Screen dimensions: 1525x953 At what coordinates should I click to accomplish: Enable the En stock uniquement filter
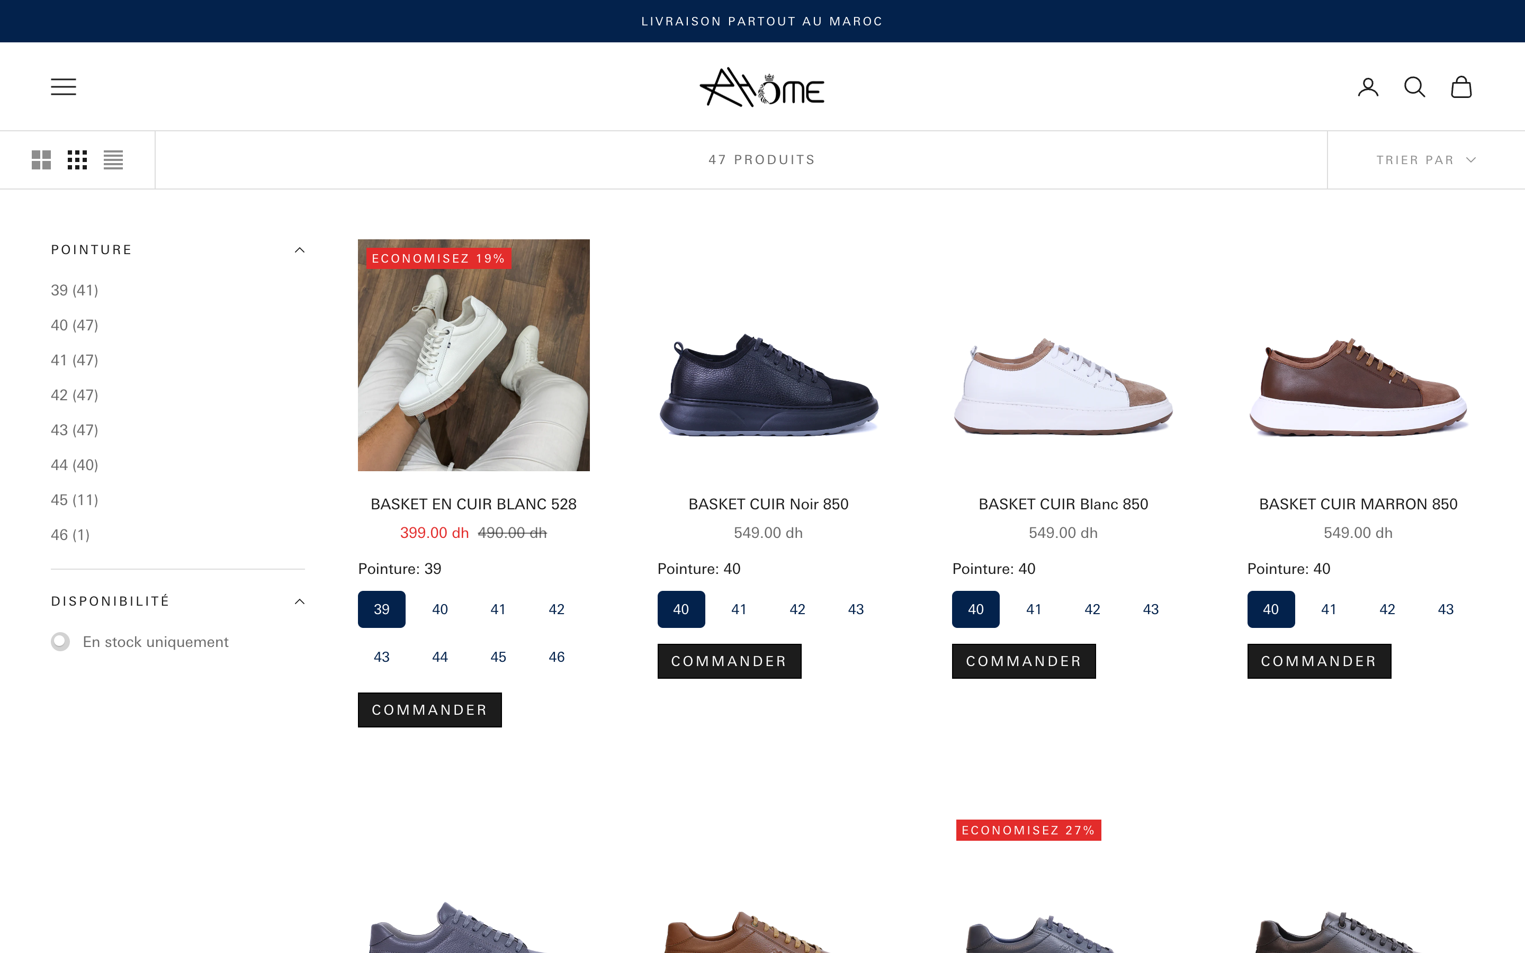(x=60, y=642)
